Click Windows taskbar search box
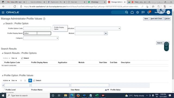The width and height of the screenshot is (174, 98). click(x=28, y=96)
